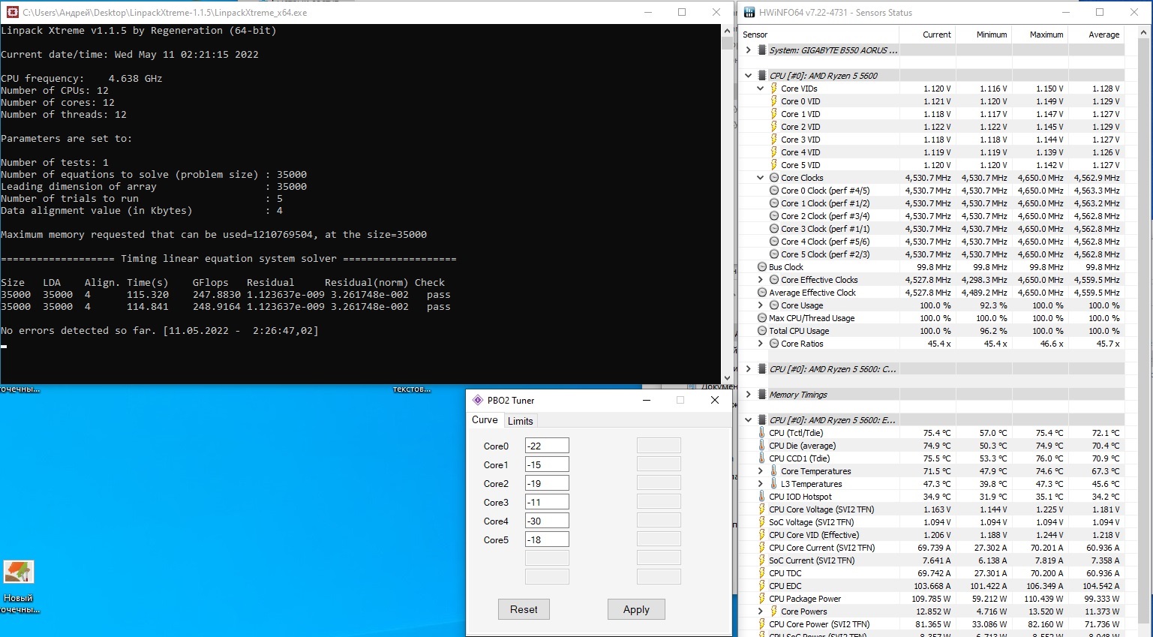The height and width of the screenshot is (637, 1153).
Task: Click the Apply button in PBO2 Tuner
Action: tap(636, 609)
